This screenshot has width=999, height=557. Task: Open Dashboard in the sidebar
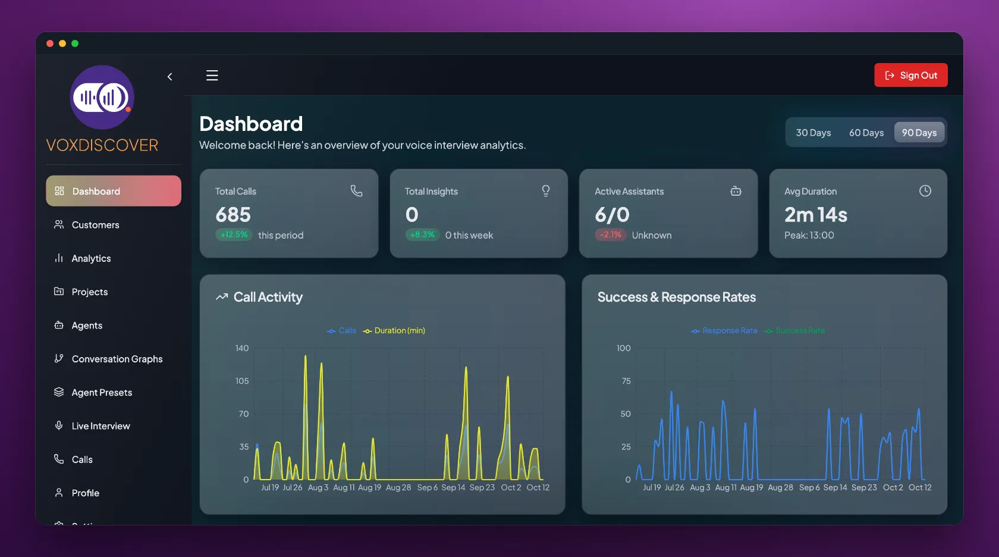(114, 191)
